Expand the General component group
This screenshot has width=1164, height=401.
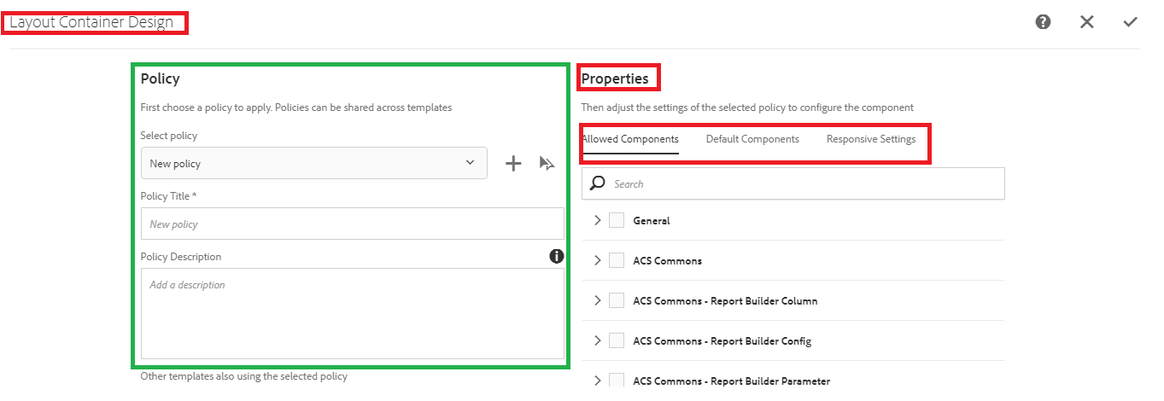597,220
